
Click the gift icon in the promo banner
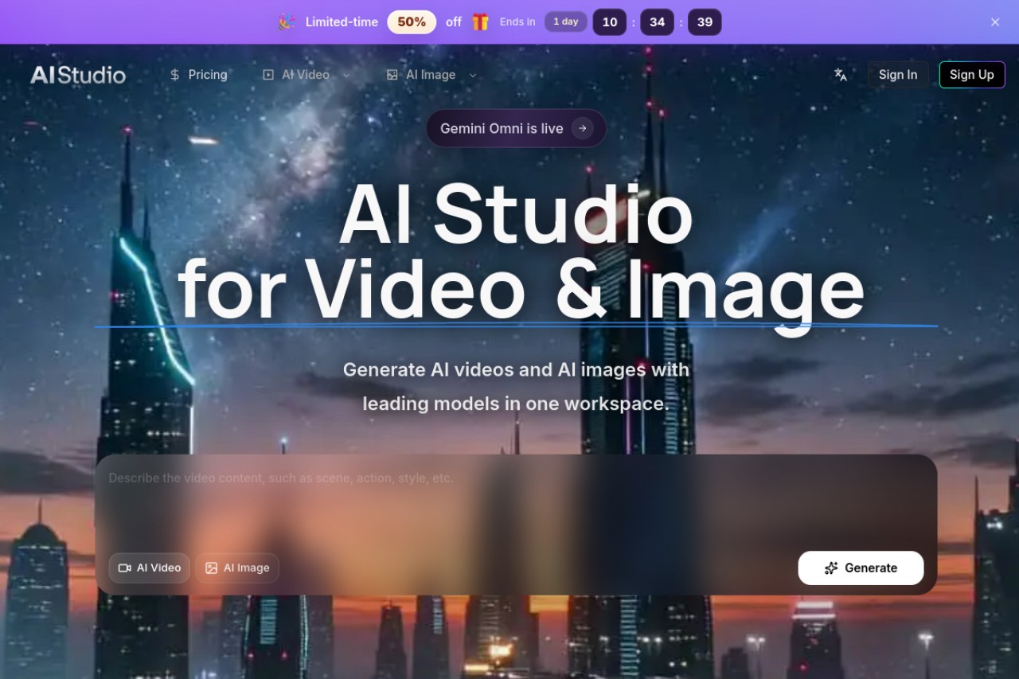480,22
